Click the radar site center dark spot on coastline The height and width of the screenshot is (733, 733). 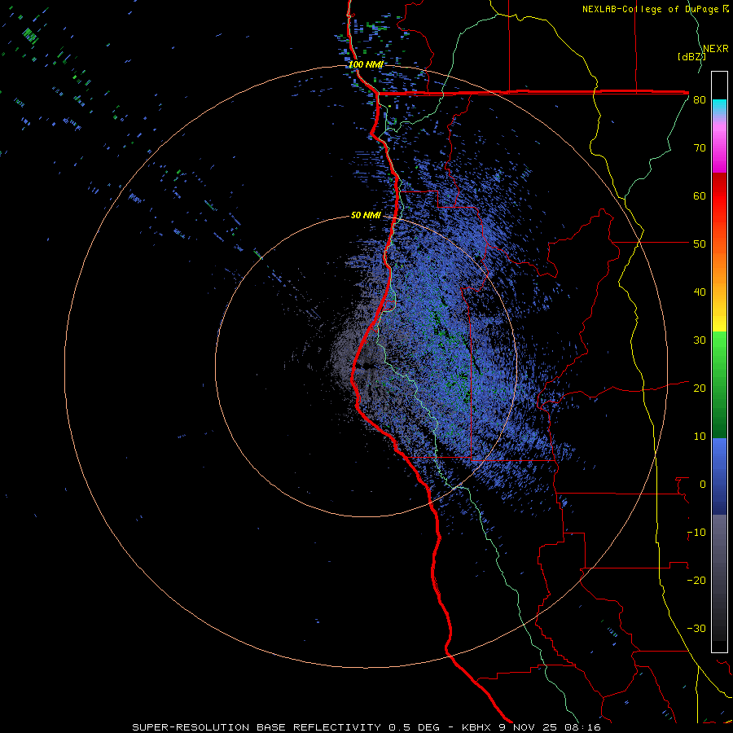pos(369,366)
